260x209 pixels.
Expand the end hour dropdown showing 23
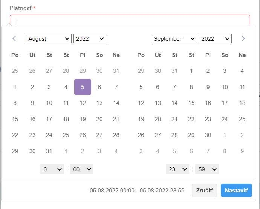[x=177, y=169]
